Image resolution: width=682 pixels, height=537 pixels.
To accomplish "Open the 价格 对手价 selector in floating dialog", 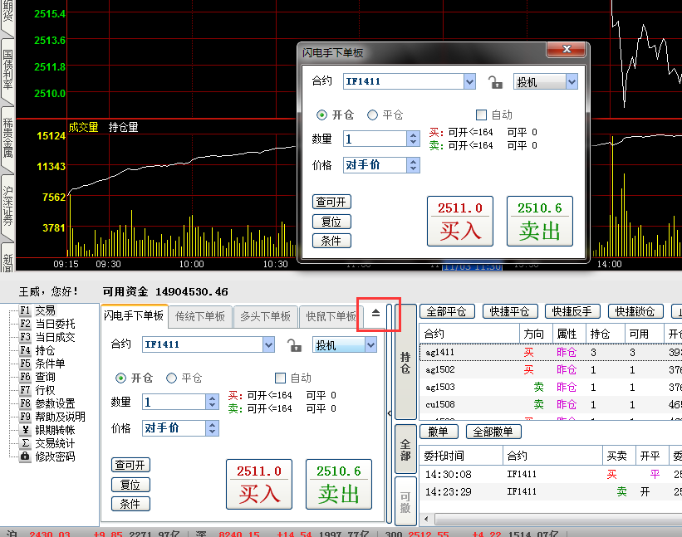I will click(414, 165).
